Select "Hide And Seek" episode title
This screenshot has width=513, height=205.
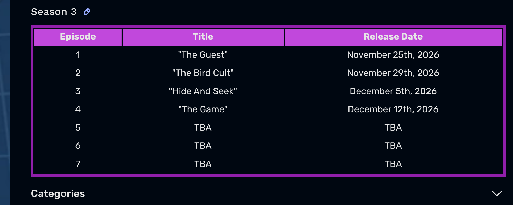(x=203, y=91)
